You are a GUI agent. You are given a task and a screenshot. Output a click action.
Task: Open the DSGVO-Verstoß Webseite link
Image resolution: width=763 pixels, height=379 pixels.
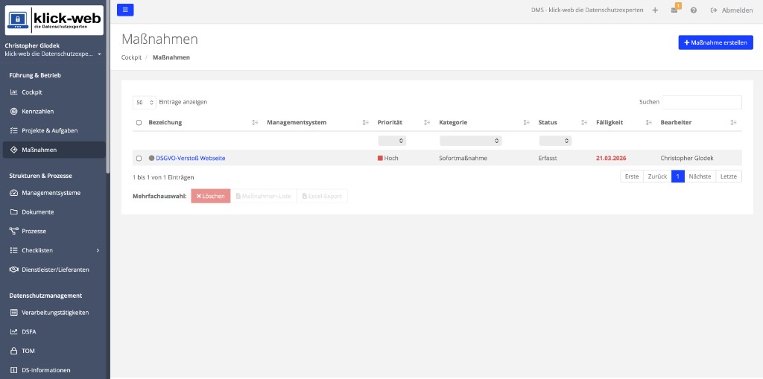pos(190,158)
